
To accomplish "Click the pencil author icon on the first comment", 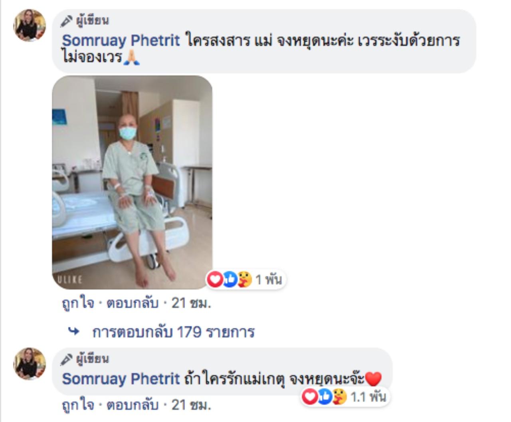I will click(x=66, y=21).
